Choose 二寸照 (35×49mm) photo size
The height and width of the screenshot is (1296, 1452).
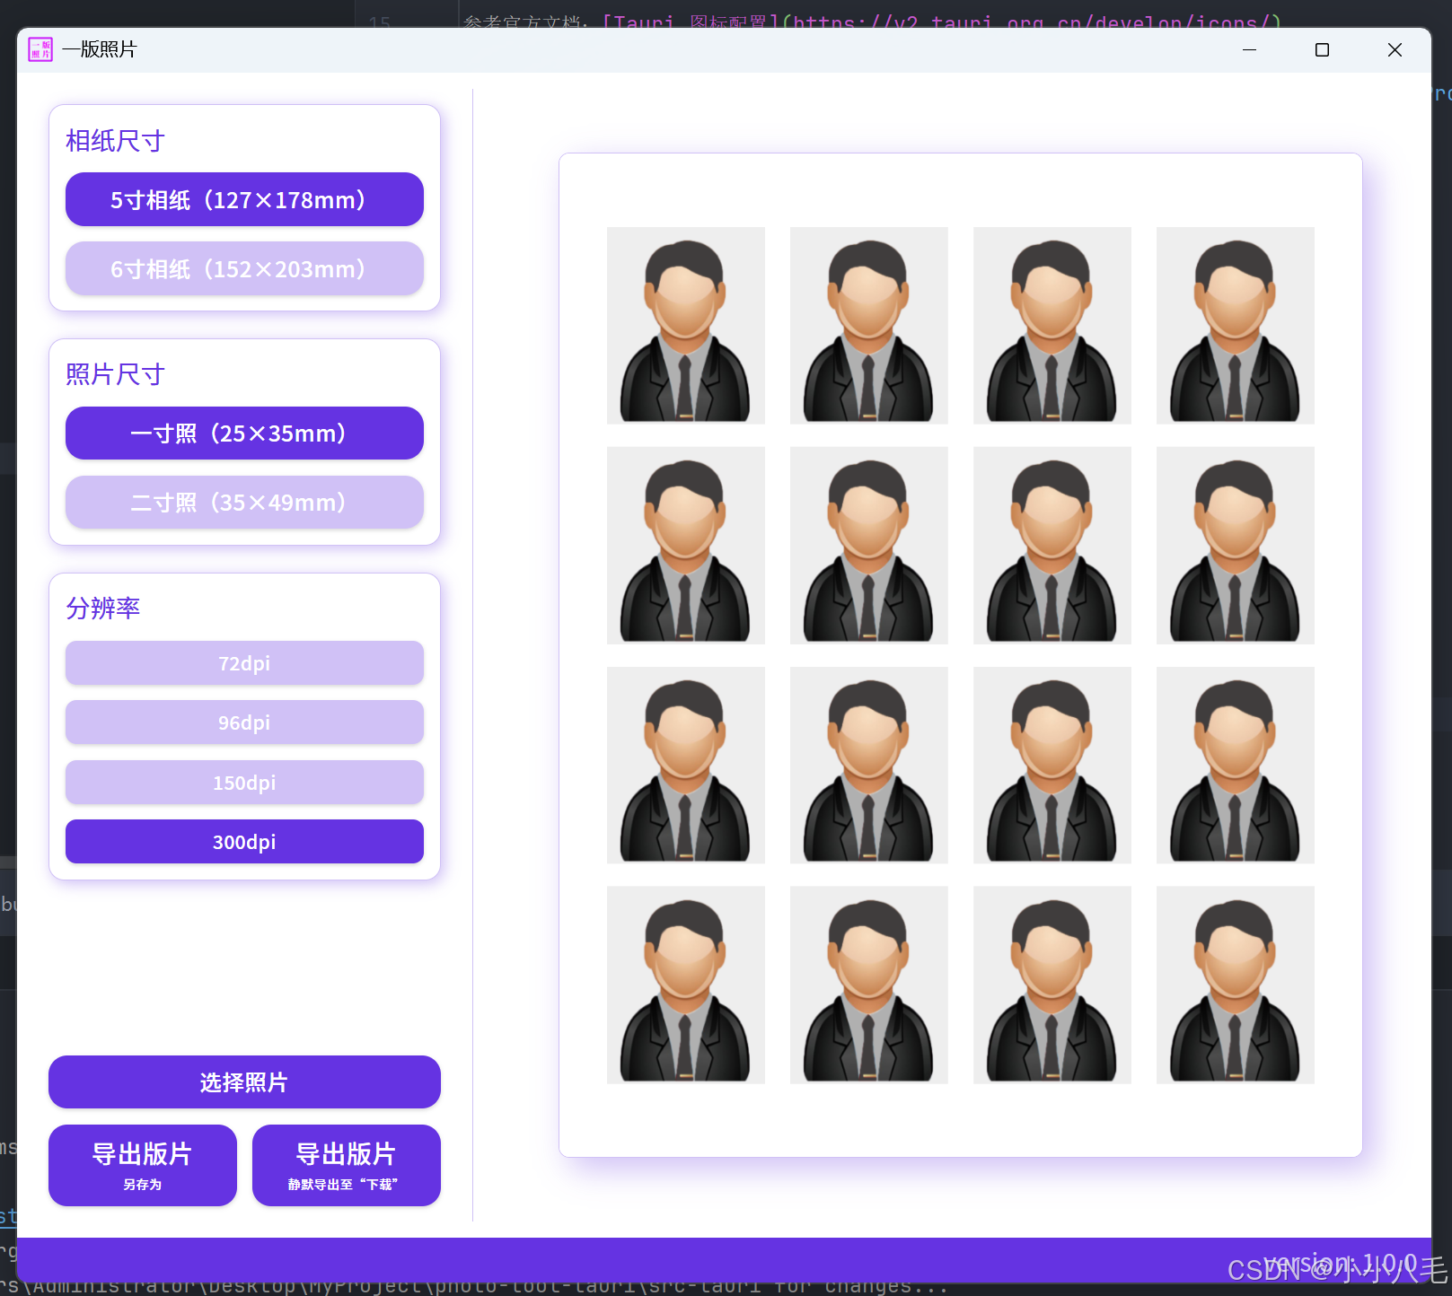click(x=244, y=503)
